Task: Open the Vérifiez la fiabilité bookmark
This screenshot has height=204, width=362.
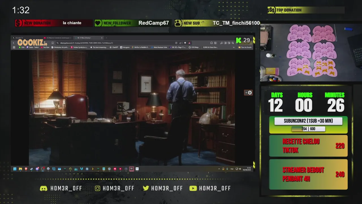Action: click(140, 47)
